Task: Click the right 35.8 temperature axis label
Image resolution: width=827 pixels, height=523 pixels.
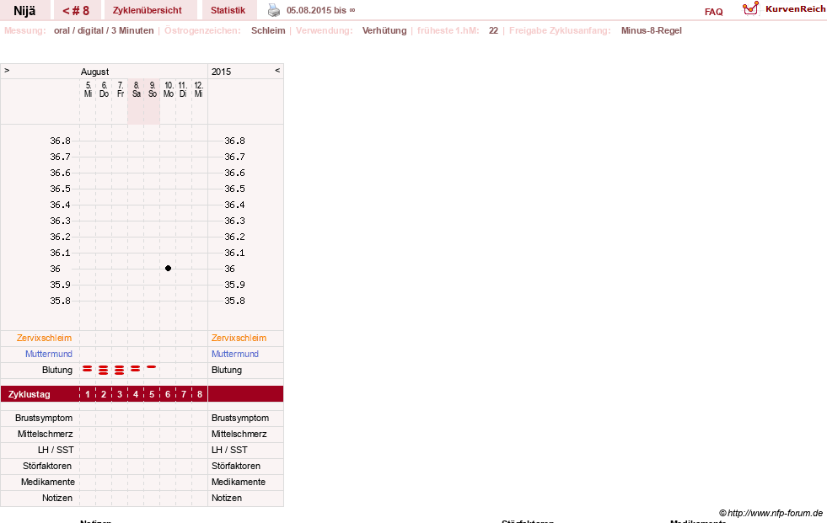Action: (234, 301)
